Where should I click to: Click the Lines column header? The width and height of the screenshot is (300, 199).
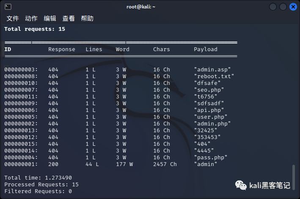pyautogui.click(x=94, y=49)
